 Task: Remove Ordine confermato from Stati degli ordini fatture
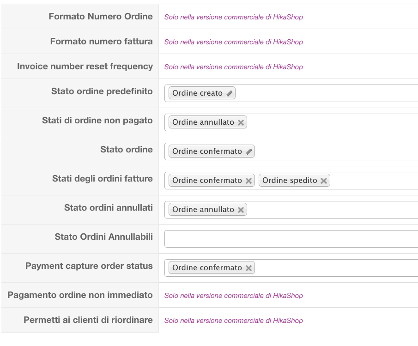[x=248, y=181]
